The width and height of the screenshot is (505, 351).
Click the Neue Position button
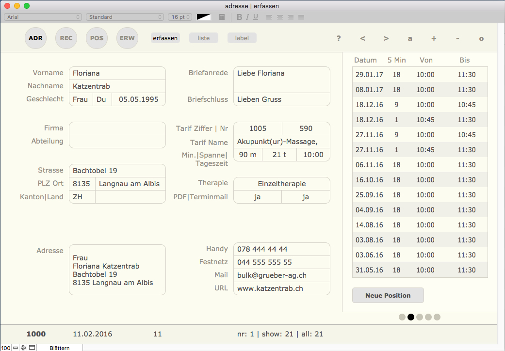pyautogui.click(x=388, y=295)
